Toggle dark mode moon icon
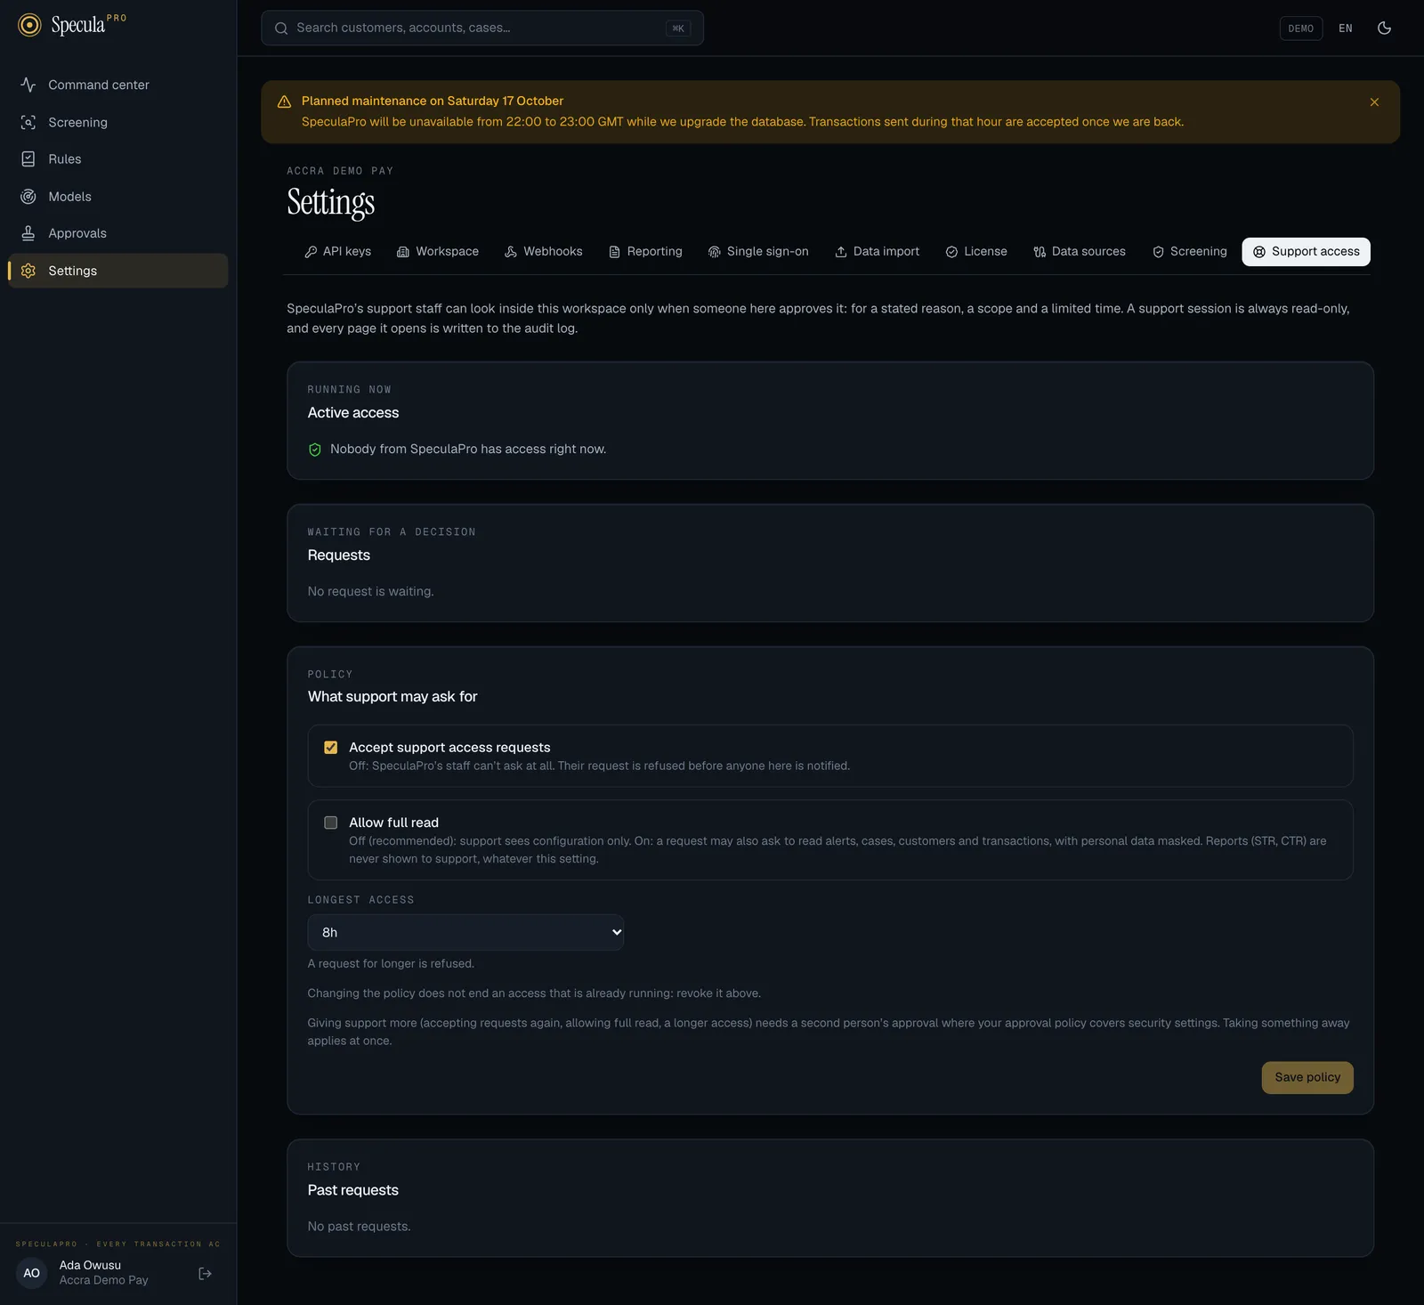The height and width of the screenshot is (1305, 1424). pos(1384,28)
